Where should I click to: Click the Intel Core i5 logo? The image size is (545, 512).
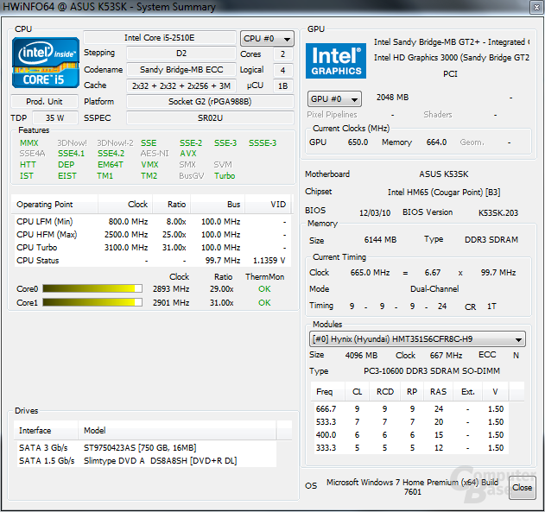click(46, 62)
